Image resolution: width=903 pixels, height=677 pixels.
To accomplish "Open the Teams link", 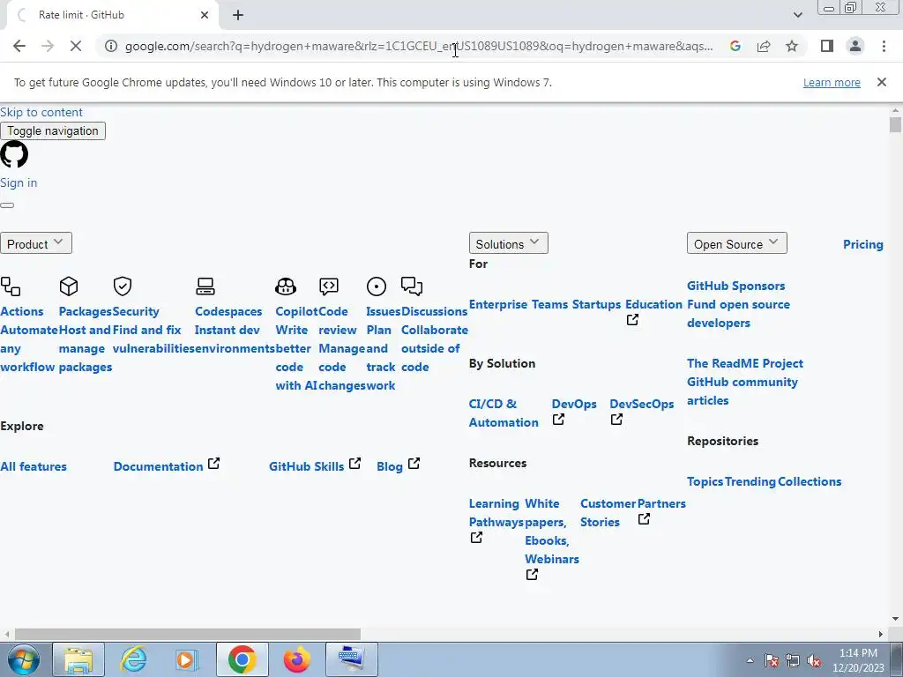I will pos(549,304).
